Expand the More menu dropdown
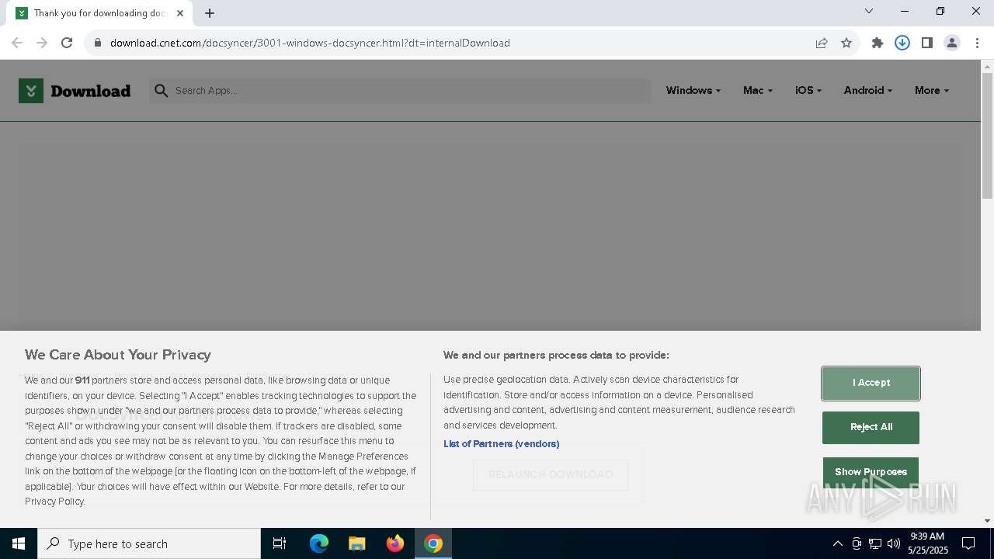The height and width of the screenshot is (559, 994). click(931, 91)
